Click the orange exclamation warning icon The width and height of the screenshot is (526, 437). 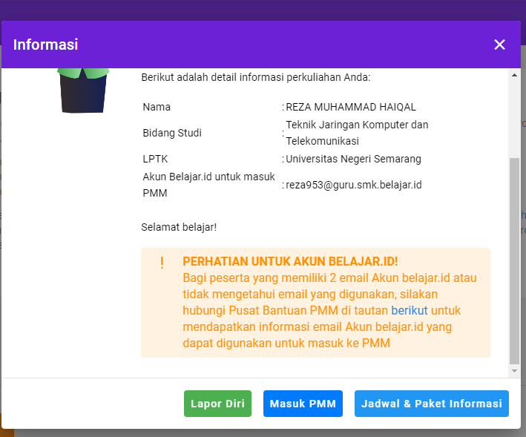point(162,263)
